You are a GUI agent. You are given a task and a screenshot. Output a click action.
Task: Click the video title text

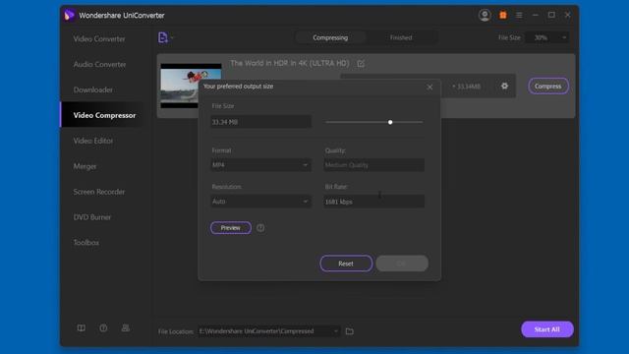click(x=290, y=63)
